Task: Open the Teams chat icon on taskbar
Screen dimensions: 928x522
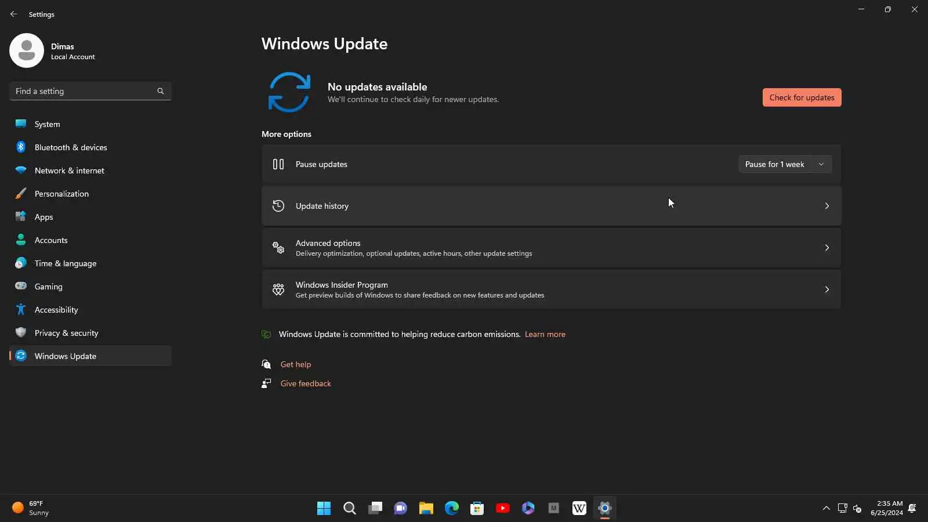Action: coord(400,508)
